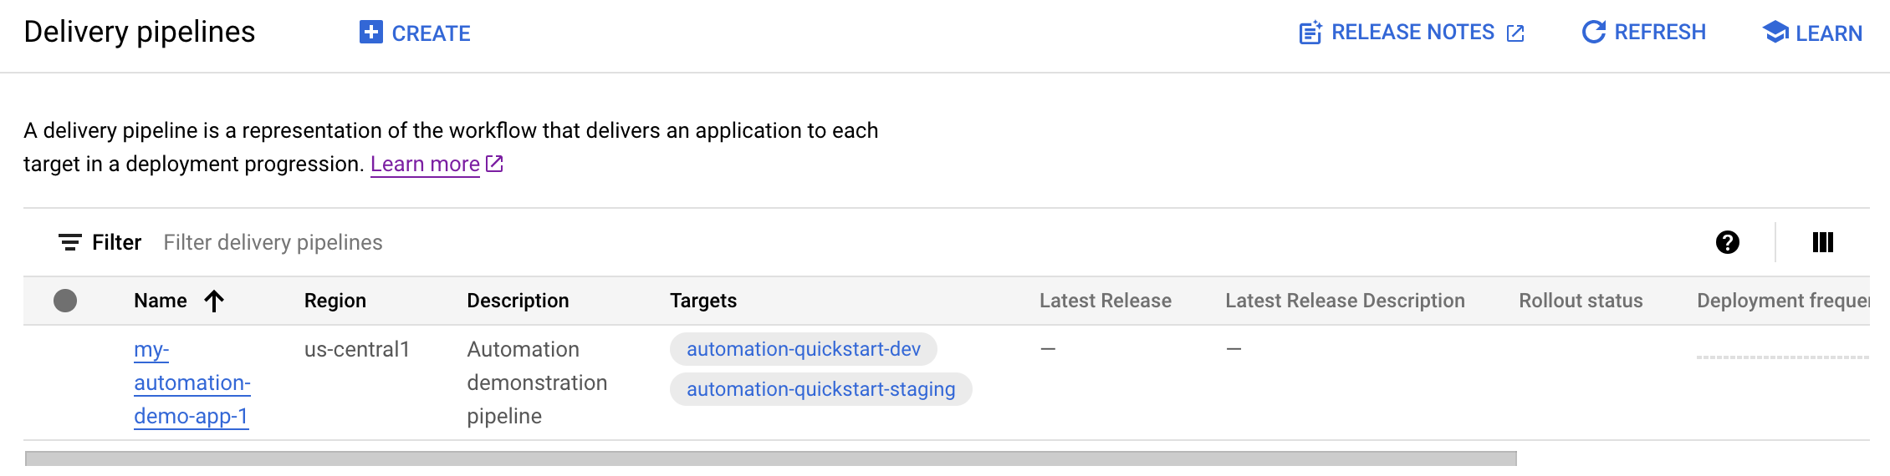
Task: Sort table by Targets column header
Action: click(702, 301)
